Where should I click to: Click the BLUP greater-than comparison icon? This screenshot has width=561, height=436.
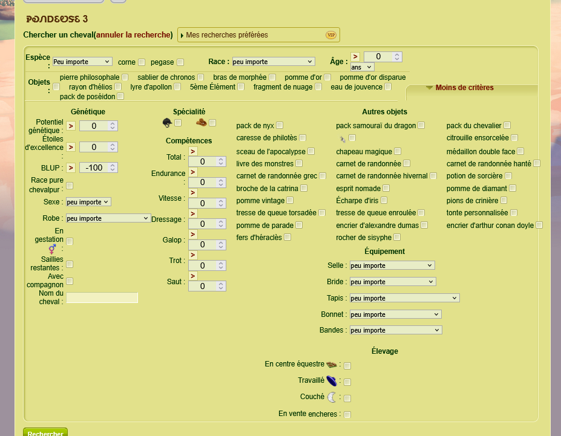click(x=71, y=168)
